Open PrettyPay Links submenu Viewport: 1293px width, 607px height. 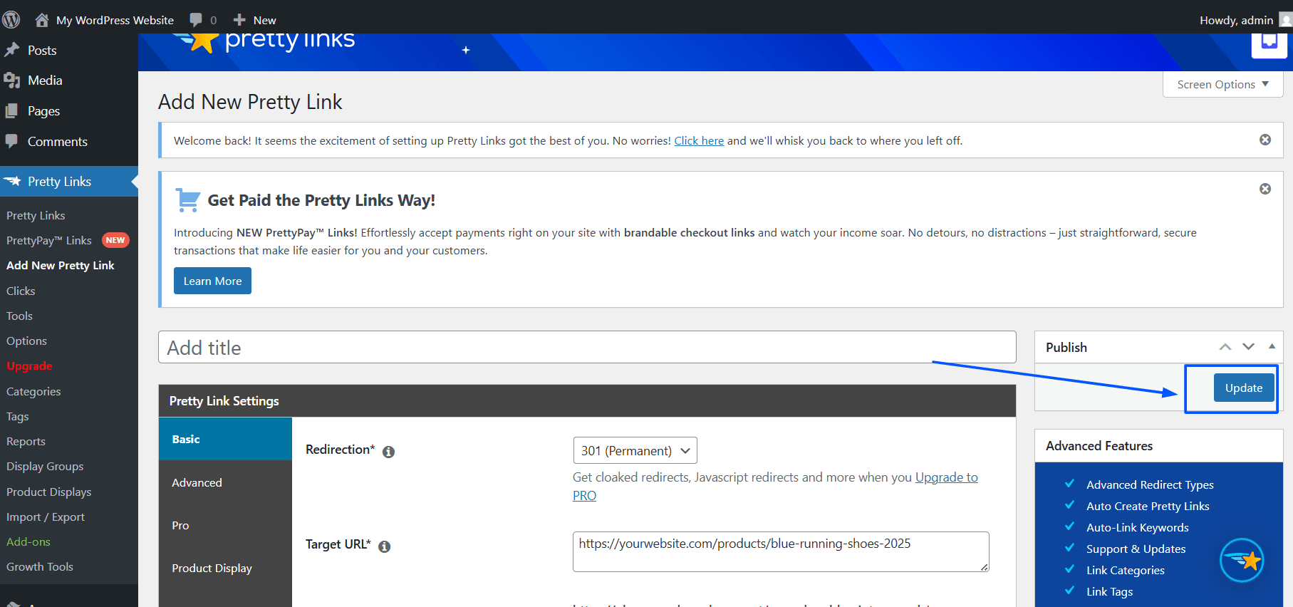(x=49, y=240)
